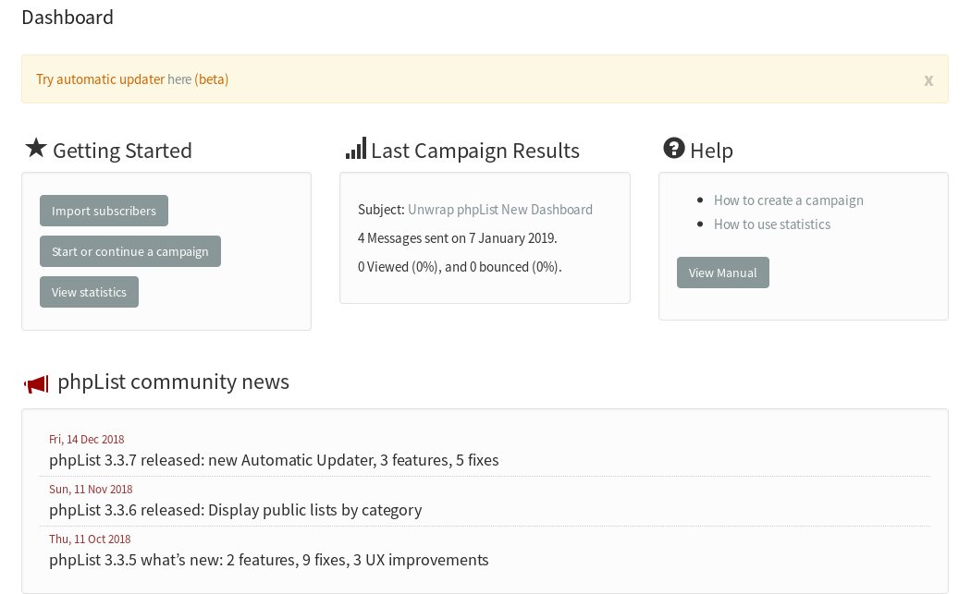Open How to use statistics help link
Viewport: 971px width, 594px height.
(771, 224)
